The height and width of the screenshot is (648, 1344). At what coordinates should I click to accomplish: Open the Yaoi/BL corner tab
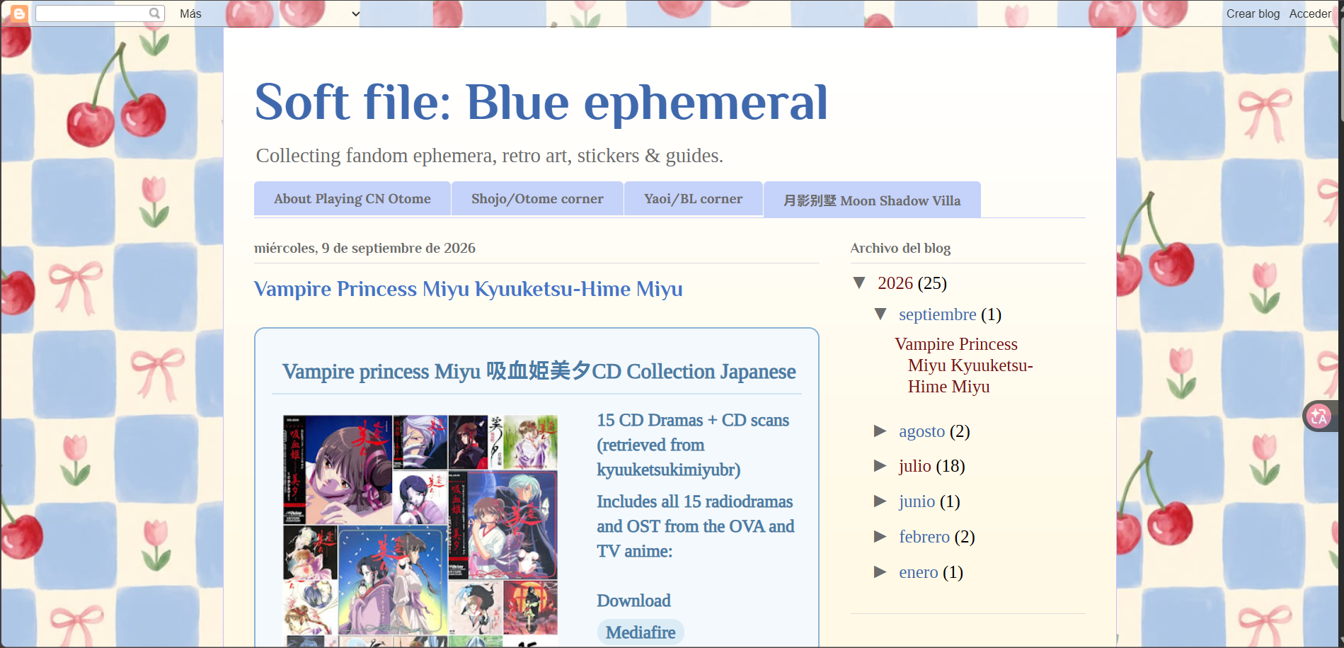[693, 199]
